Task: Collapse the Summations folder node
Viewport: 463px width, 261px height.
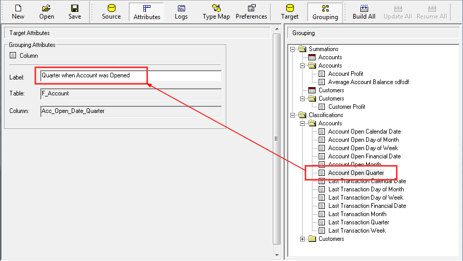Action: [293, 49]
